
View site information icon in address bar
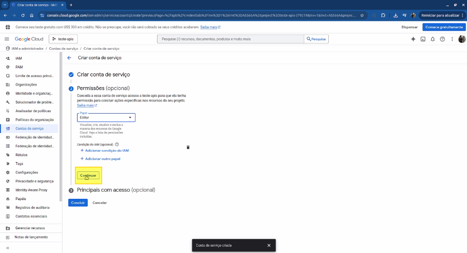tap(42, 15)
